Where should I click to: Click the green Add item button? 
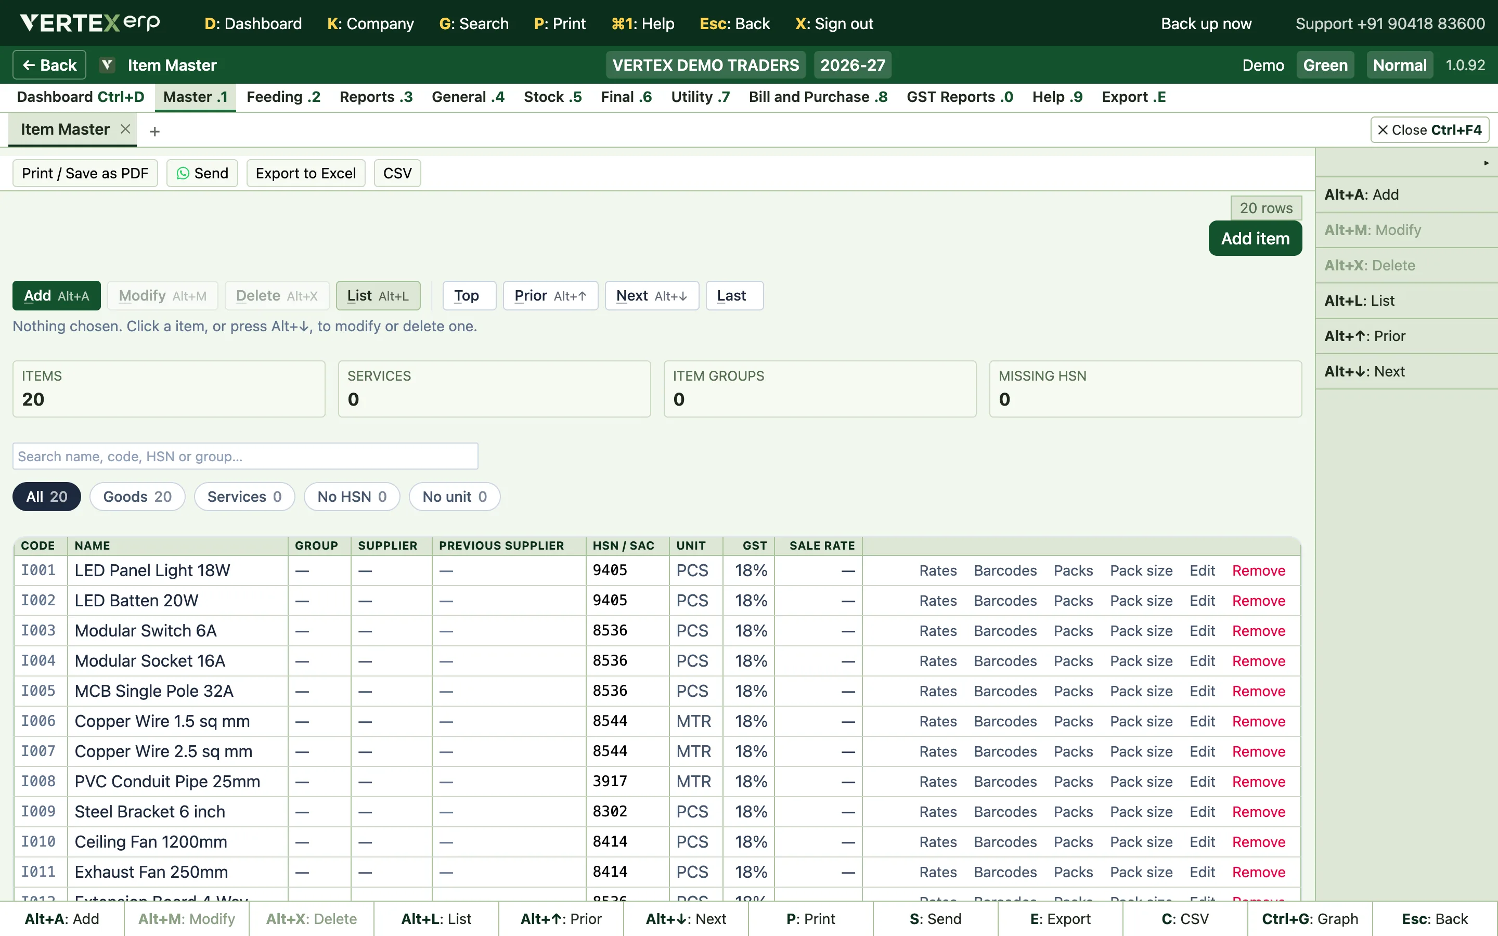(1255, 238)
